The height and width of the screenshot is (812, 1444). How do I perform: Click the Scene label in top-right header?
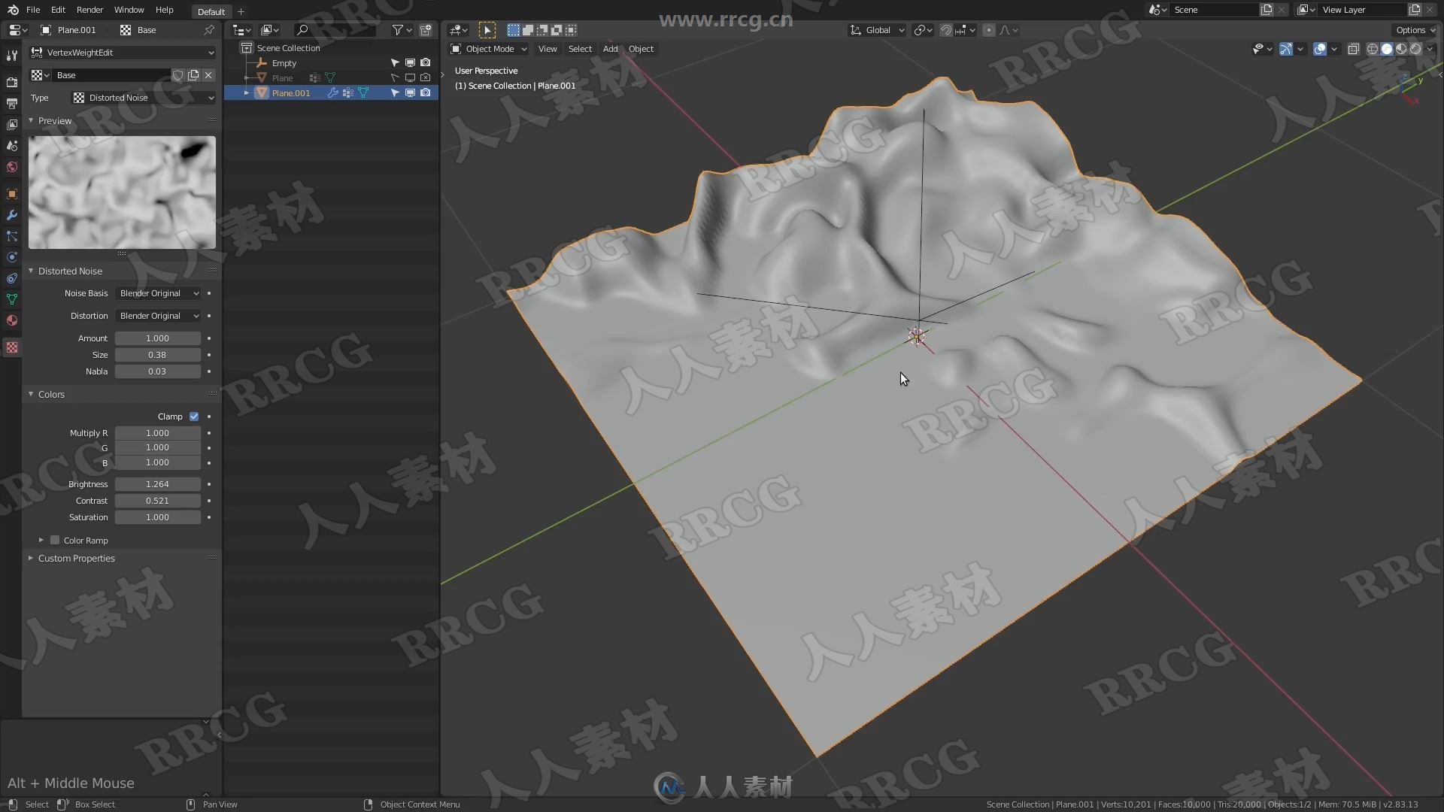1186,9
